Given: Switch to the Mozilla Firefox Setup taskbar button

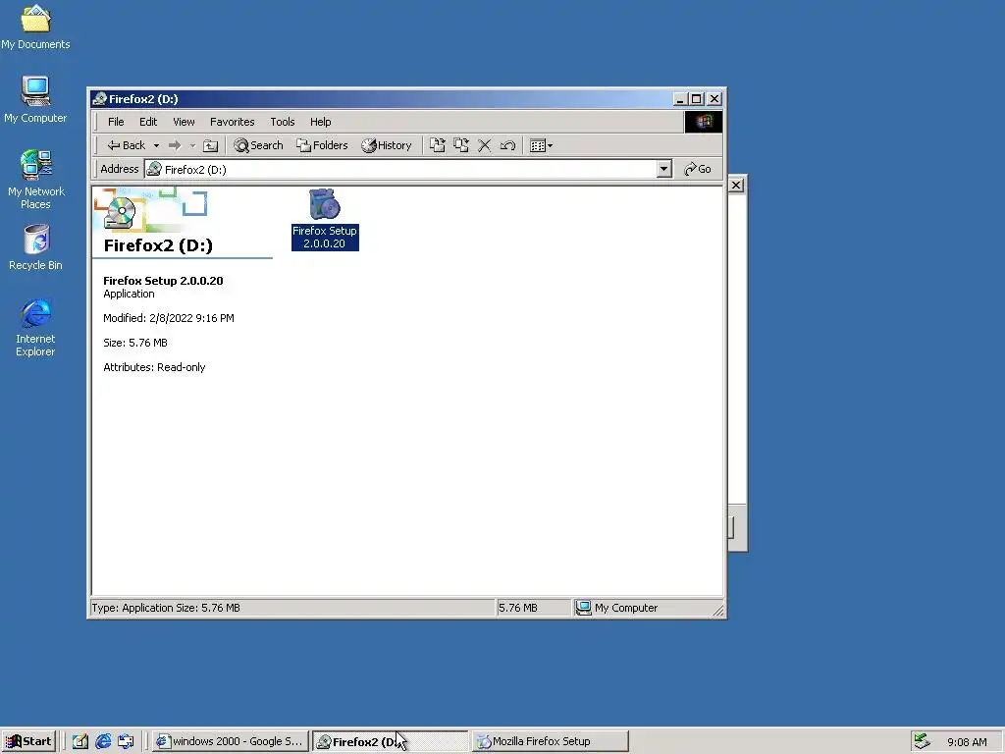Looking at the screenshot, I should tap(550, 741).
